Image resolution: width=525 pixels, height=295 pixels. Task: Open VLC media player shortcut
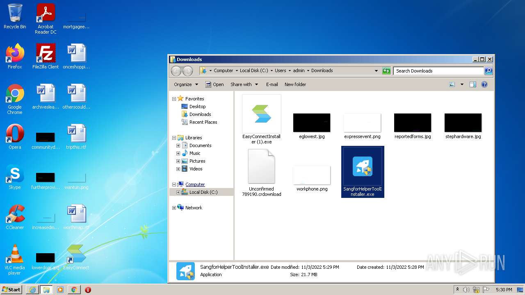click(15, 260)
